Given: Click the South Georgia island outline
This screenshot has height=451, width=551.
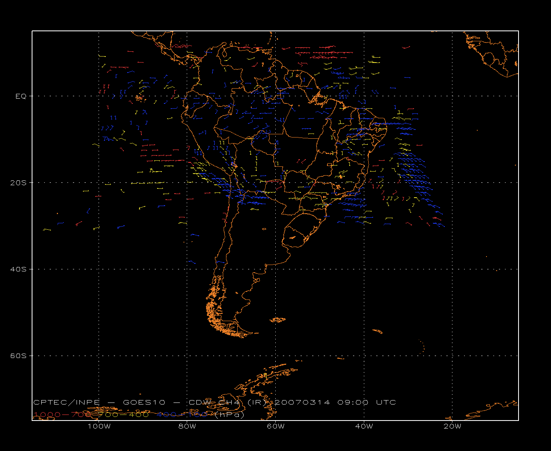Looking at the screenshot, I should pyautogui.click(x=377, y=331).
